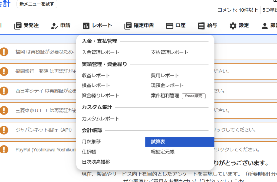Open 支払管理レポート in the dropdown
Viewport: 277px width, 182px height.
[x=170, y=52]
